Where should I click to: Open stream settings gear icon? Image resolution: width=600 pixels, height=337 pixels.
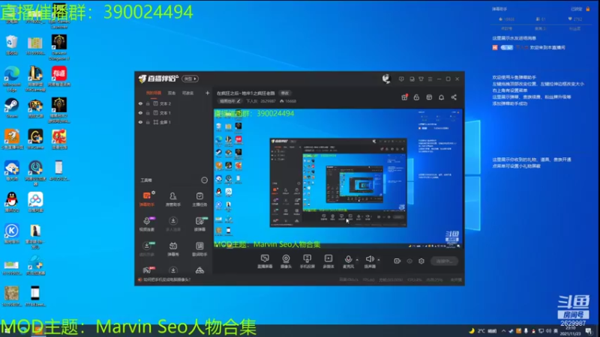[x=421, y=261]
